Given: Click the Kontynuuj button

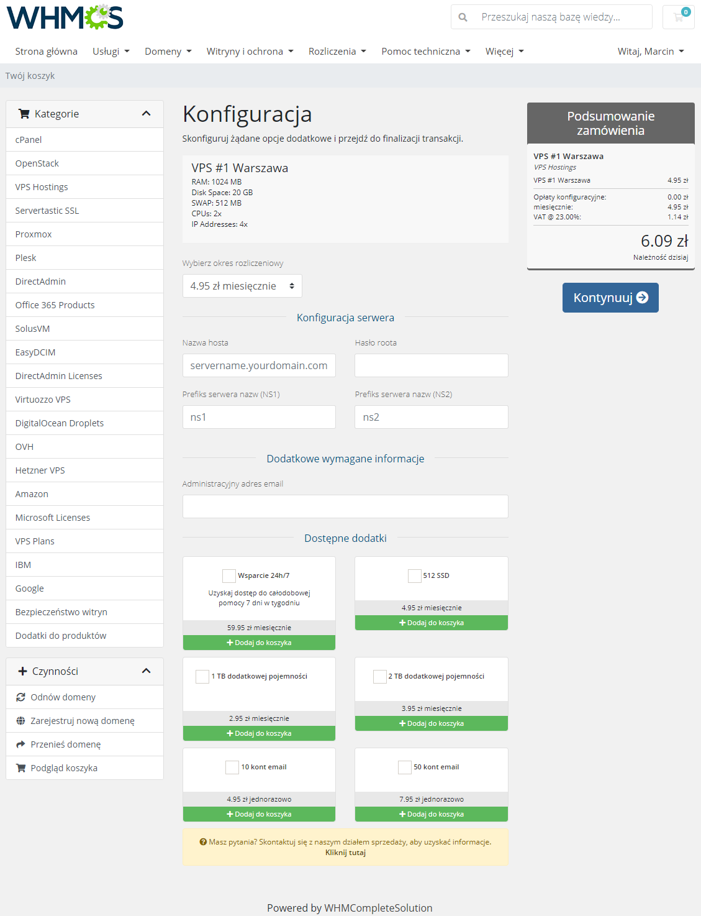Looking at the screenshot, I should (x=610, y=298).
